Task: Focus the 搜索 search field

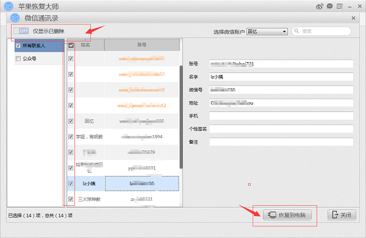Action: click(321, 31)
